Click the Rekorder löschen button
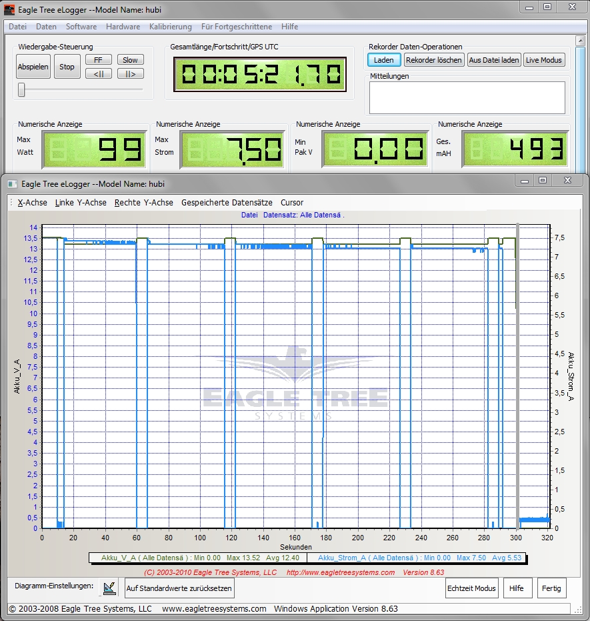 (434, 60)
